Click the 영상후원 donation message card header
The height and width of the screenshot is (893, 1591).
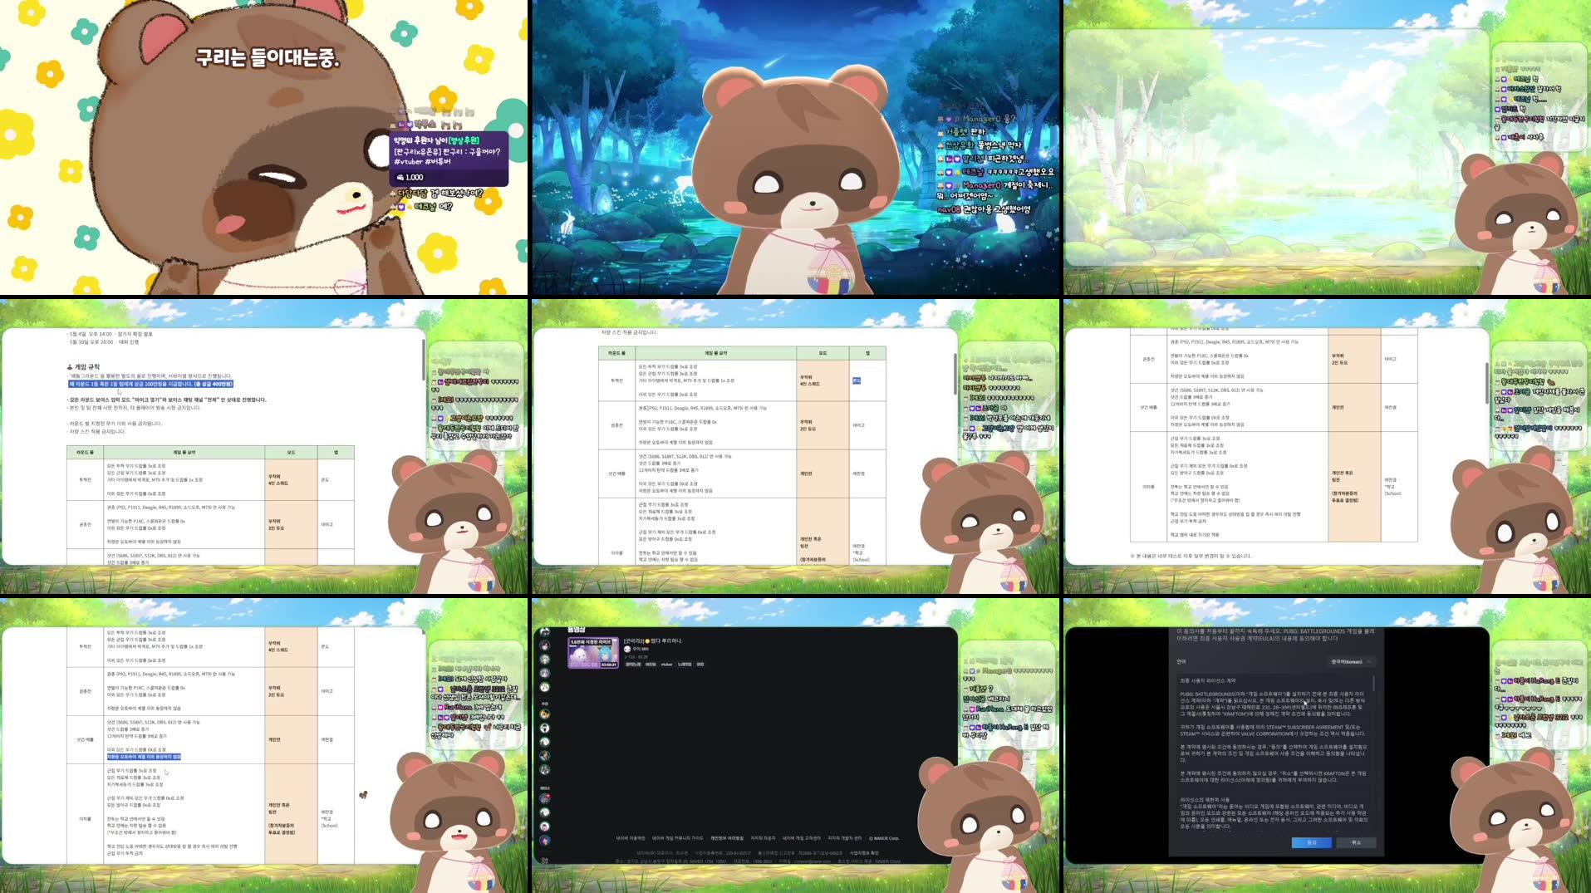coord(436,140)
